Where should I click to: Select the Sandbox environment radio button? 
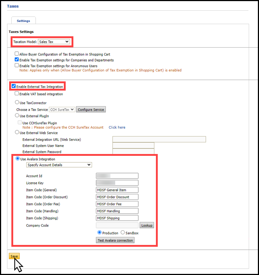123,233
